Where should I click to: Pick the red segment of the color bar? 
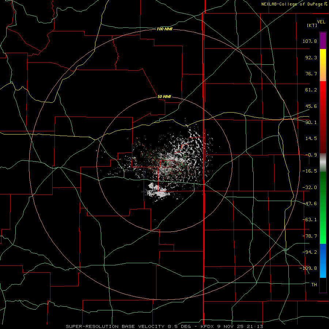(323, 117)
